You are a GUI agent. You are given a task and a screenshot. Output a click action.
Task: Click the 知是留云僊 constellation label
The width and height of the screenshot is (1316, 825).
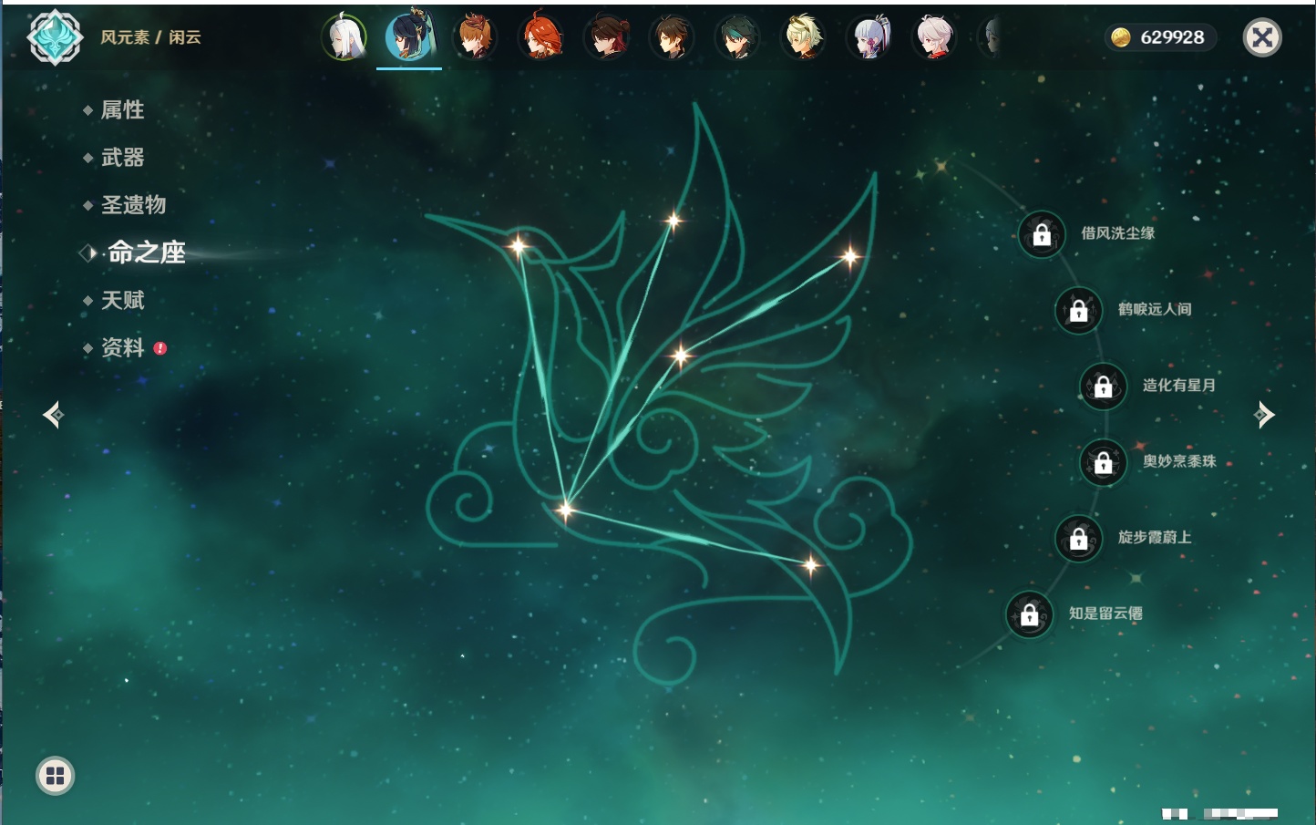pos(1105,614)
